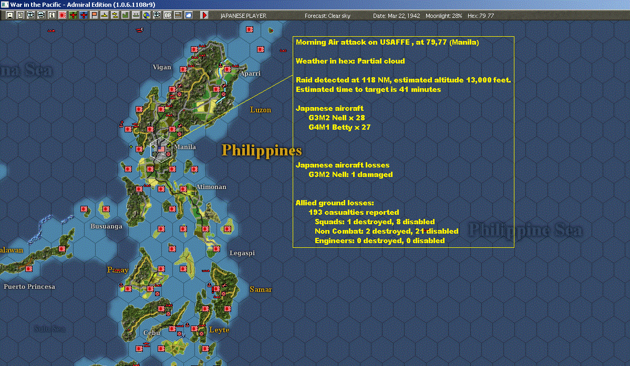
Task: Click the crosshair target toolbar icon
Action: (157, 15)
